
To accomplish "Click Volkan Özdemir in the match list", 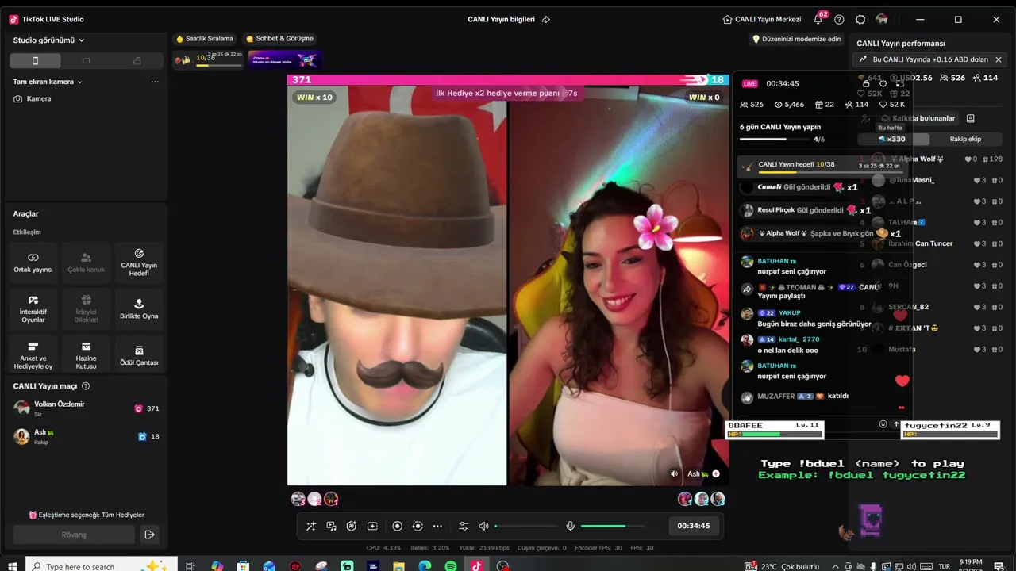I will (86, 408).
